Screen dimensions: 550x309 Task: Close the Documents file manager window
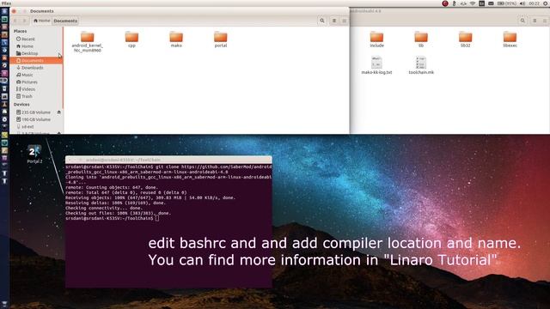14,11
